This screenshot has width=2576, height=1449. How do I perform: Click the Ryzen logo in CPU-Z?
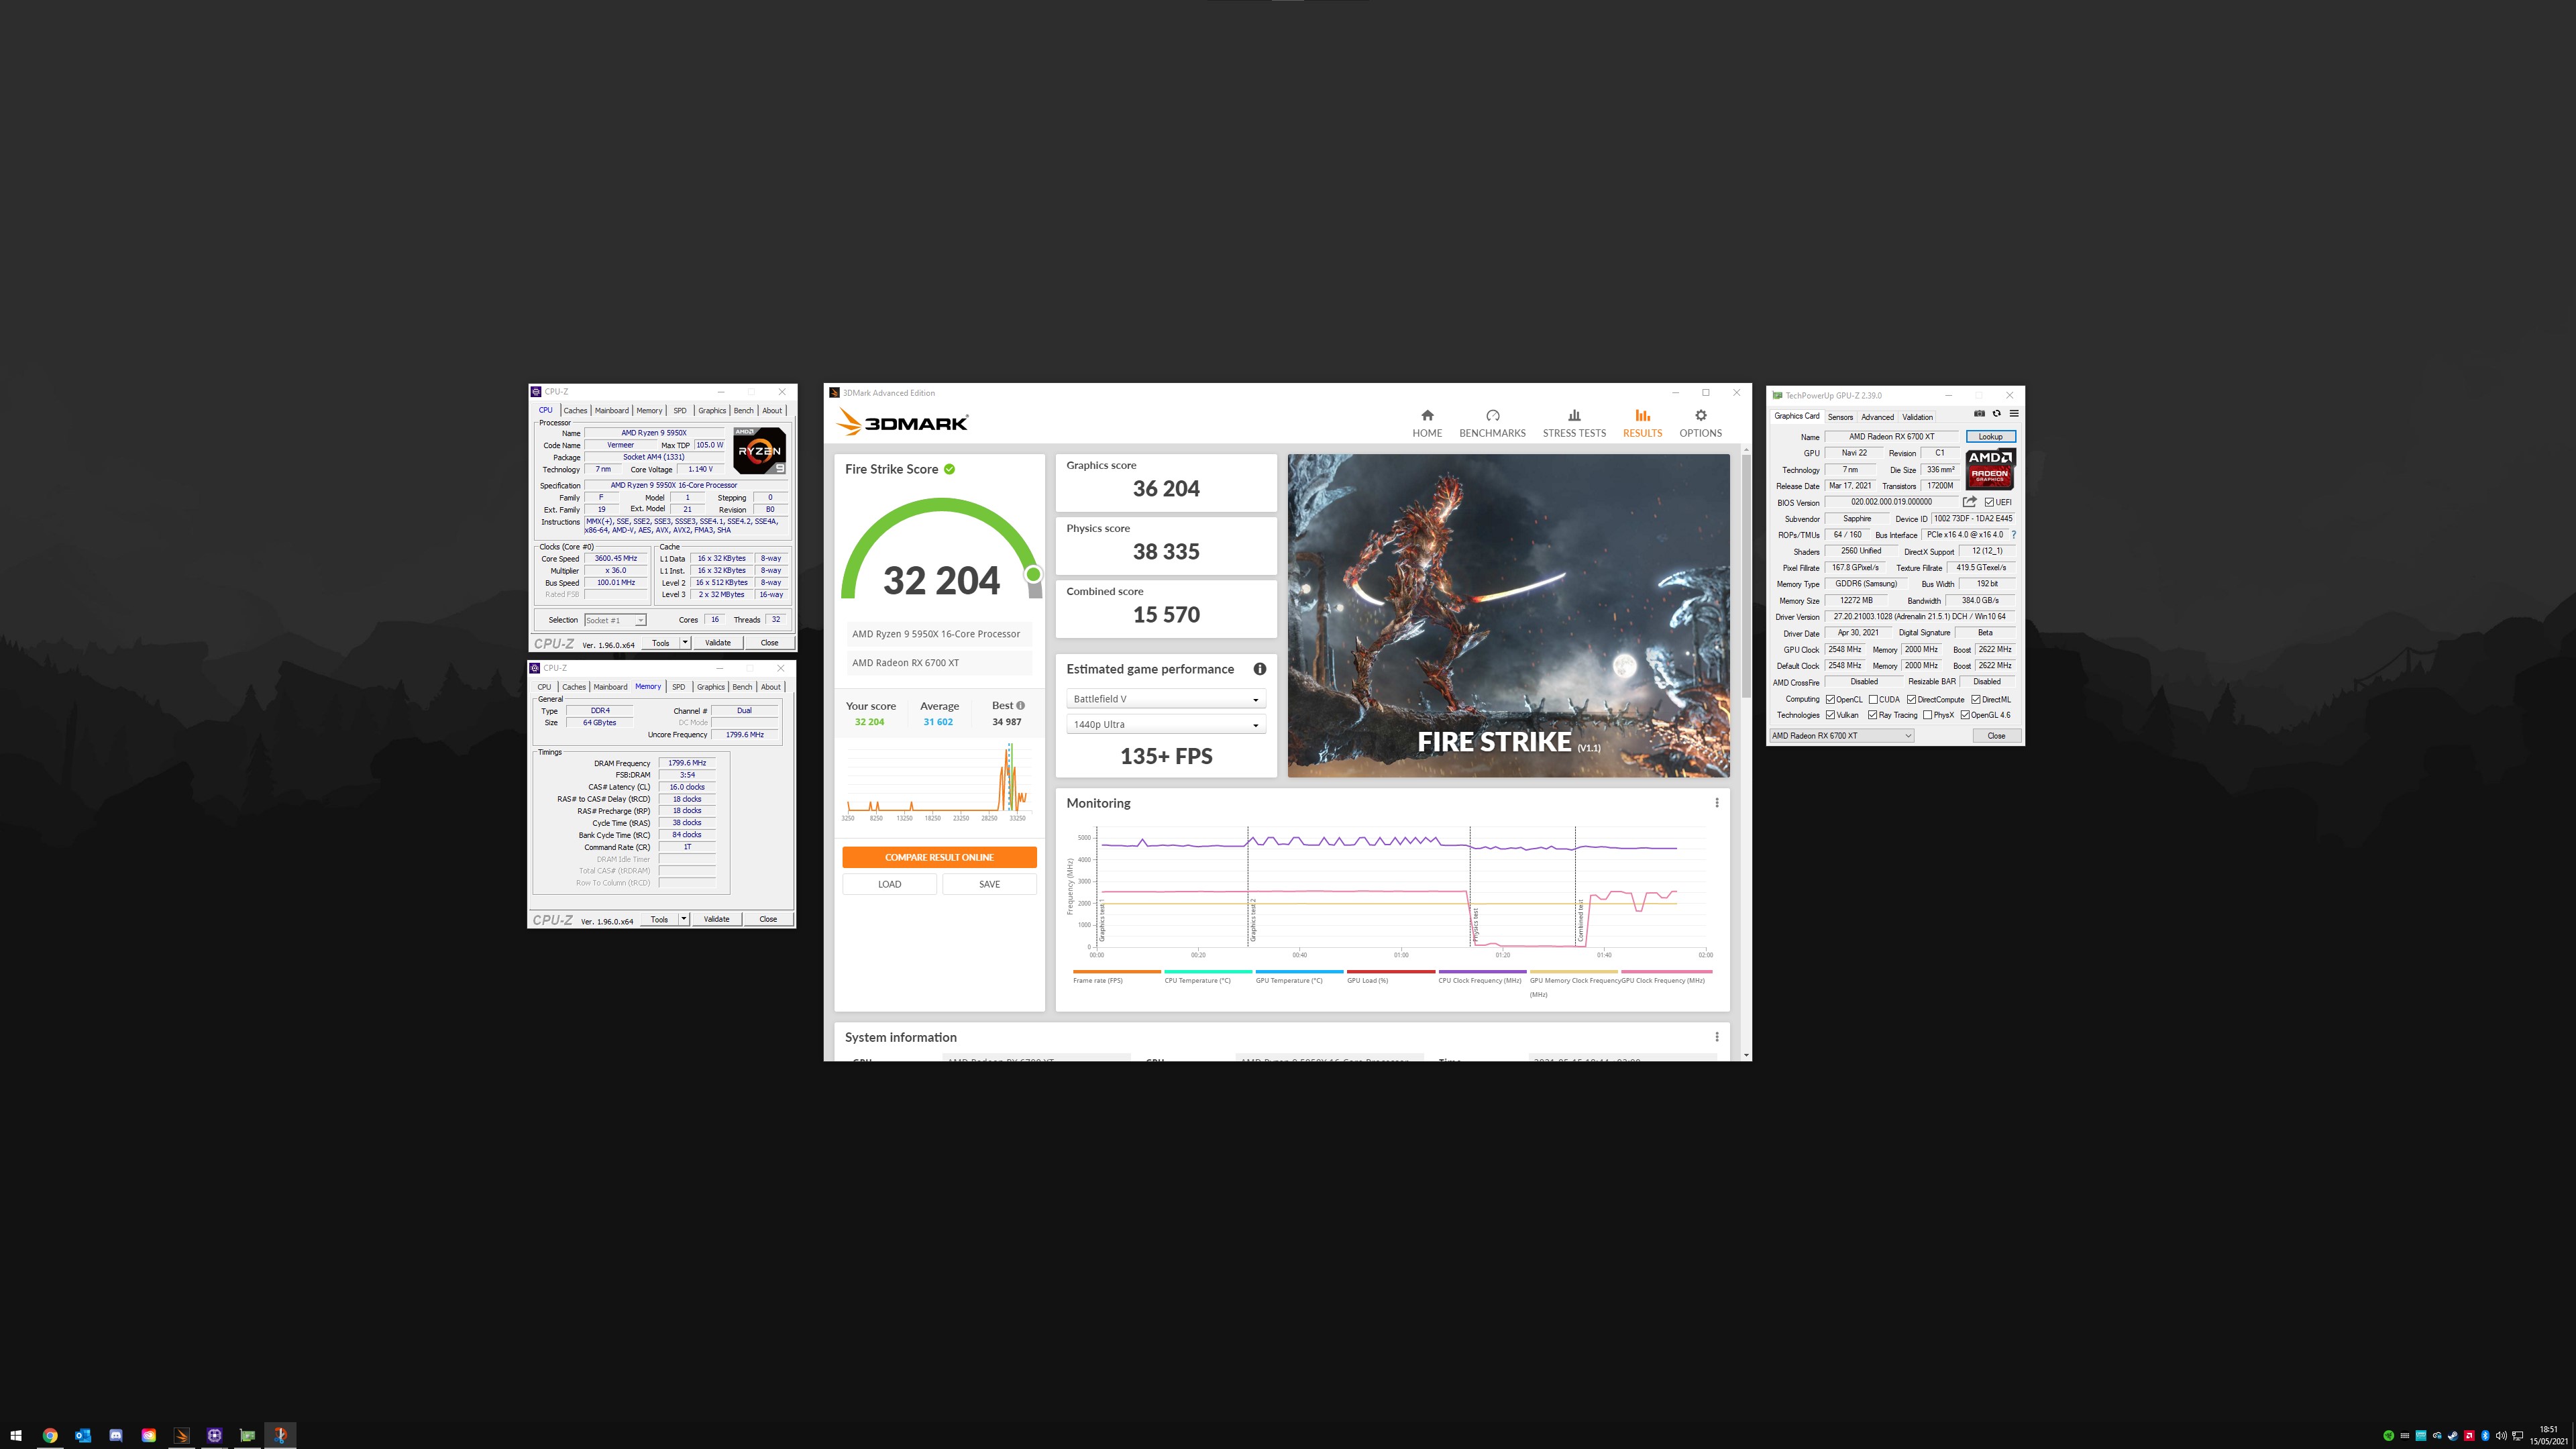tap(760, 451)
